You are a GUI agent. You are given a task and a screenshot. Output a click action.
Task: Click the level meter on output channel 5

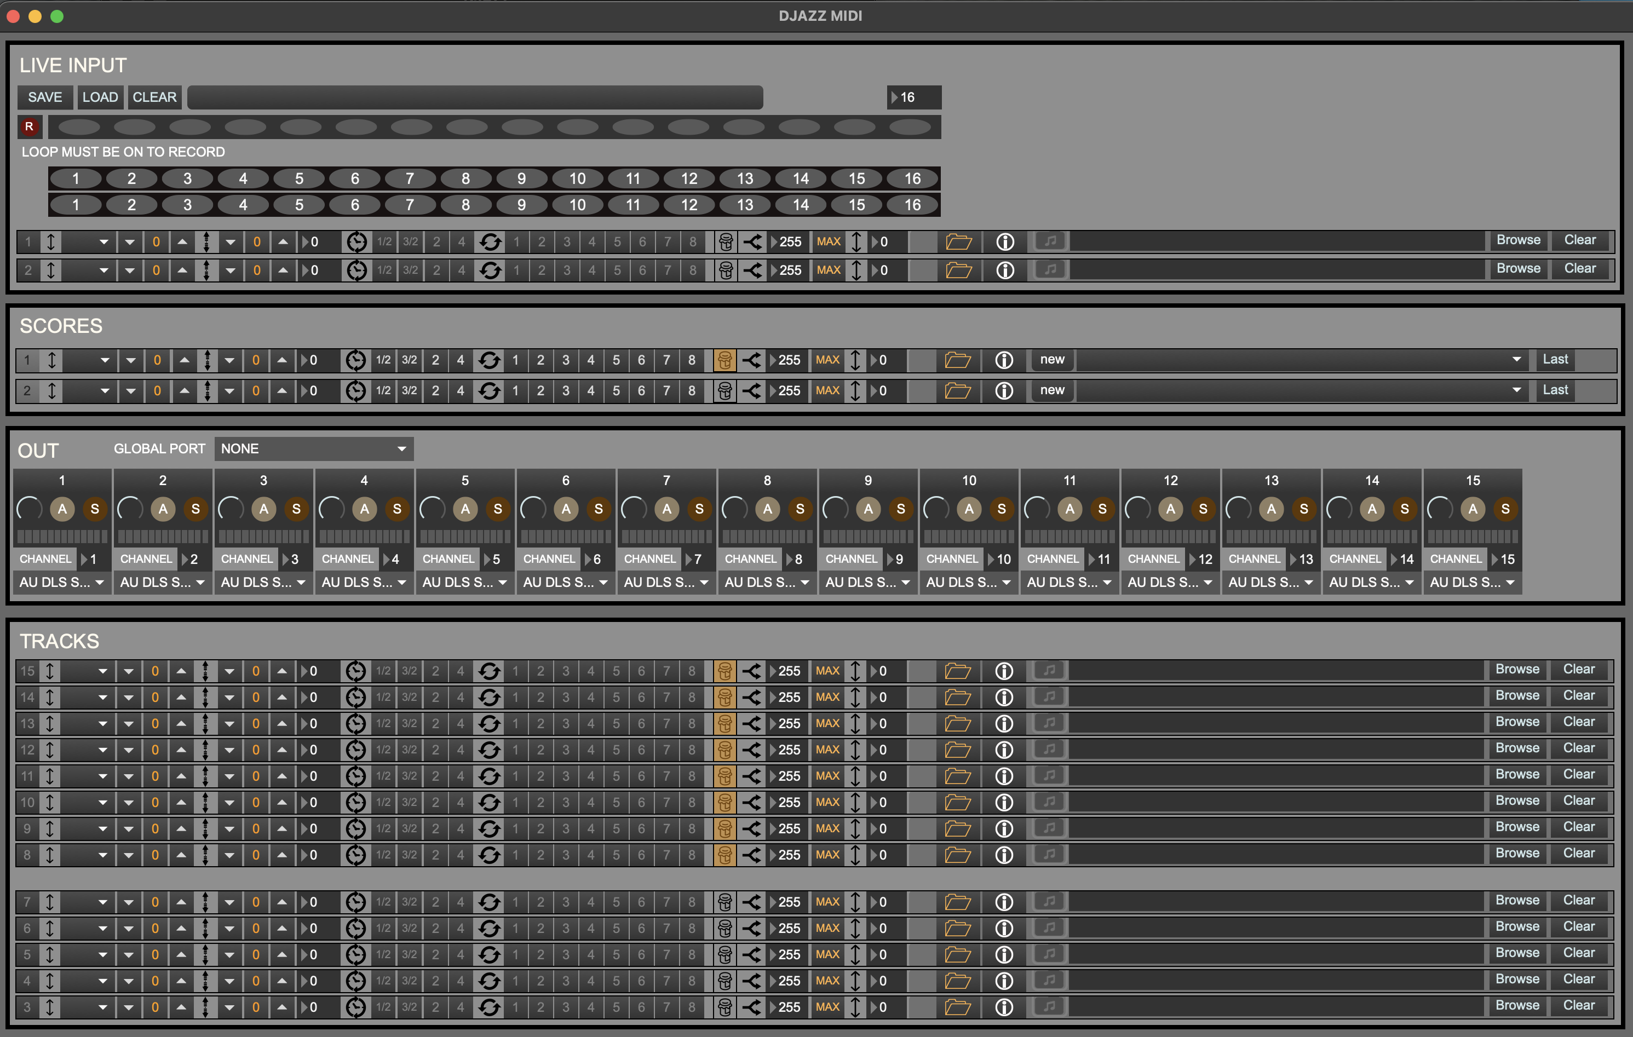(x=465, y=537)
